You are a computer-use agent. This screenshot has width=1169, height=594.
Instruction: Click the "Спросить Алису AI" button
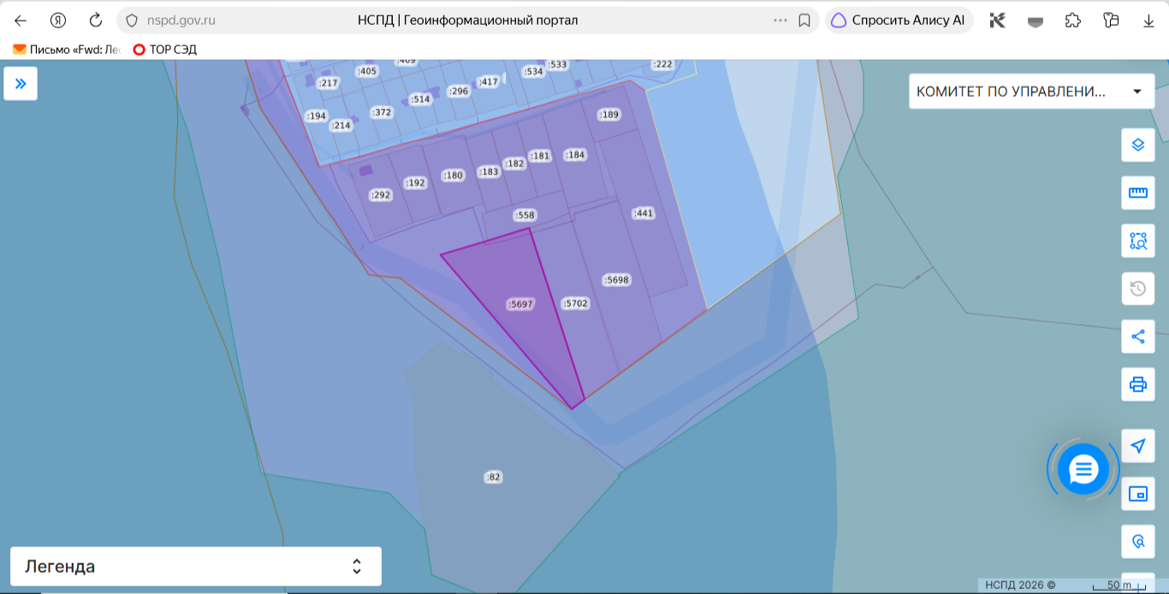tap(899, 21)
